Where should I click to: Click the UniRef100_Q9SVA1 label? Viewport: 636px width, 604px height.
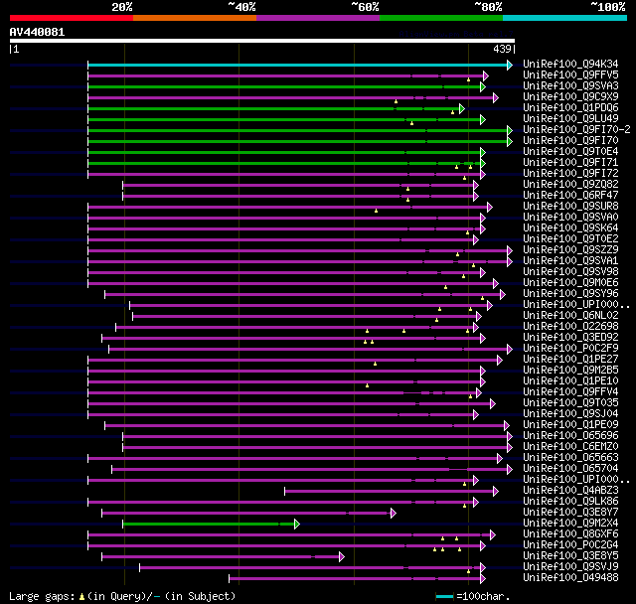pyautogui.click(x=570, y=260)
